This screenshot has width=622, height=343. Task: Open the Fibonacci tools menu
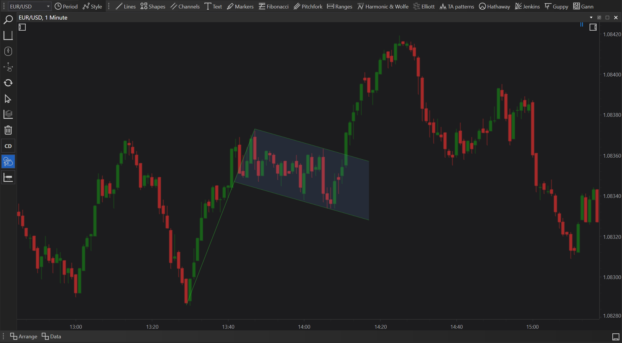coord(274,6)
